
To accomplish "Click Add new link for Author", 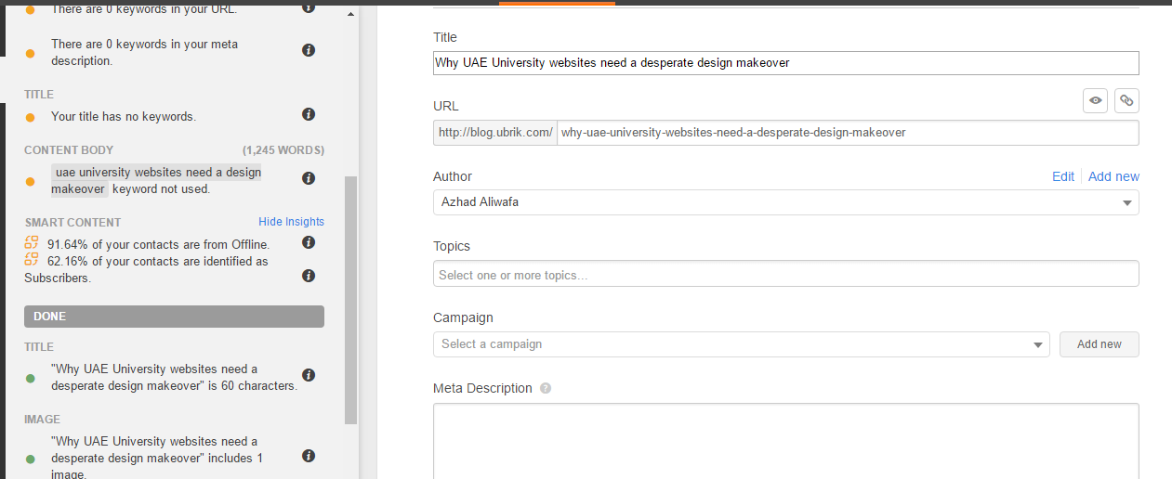I will point(1113,176).
